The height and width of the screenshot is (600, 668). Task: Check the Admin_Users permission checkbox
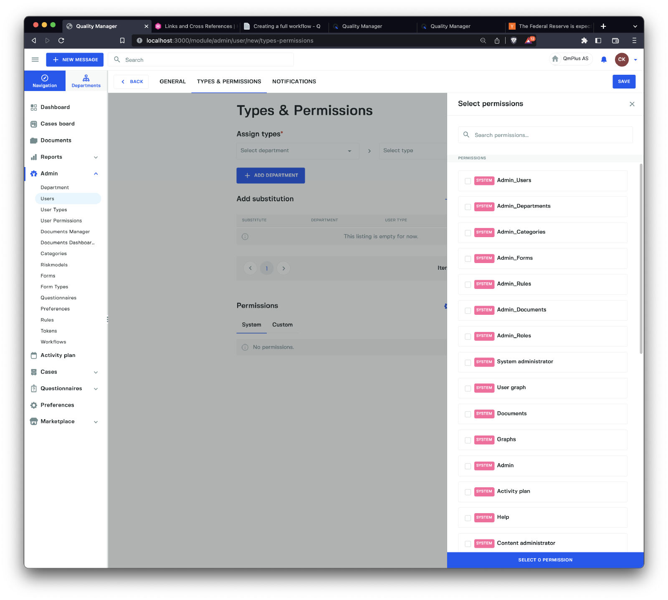468,181
